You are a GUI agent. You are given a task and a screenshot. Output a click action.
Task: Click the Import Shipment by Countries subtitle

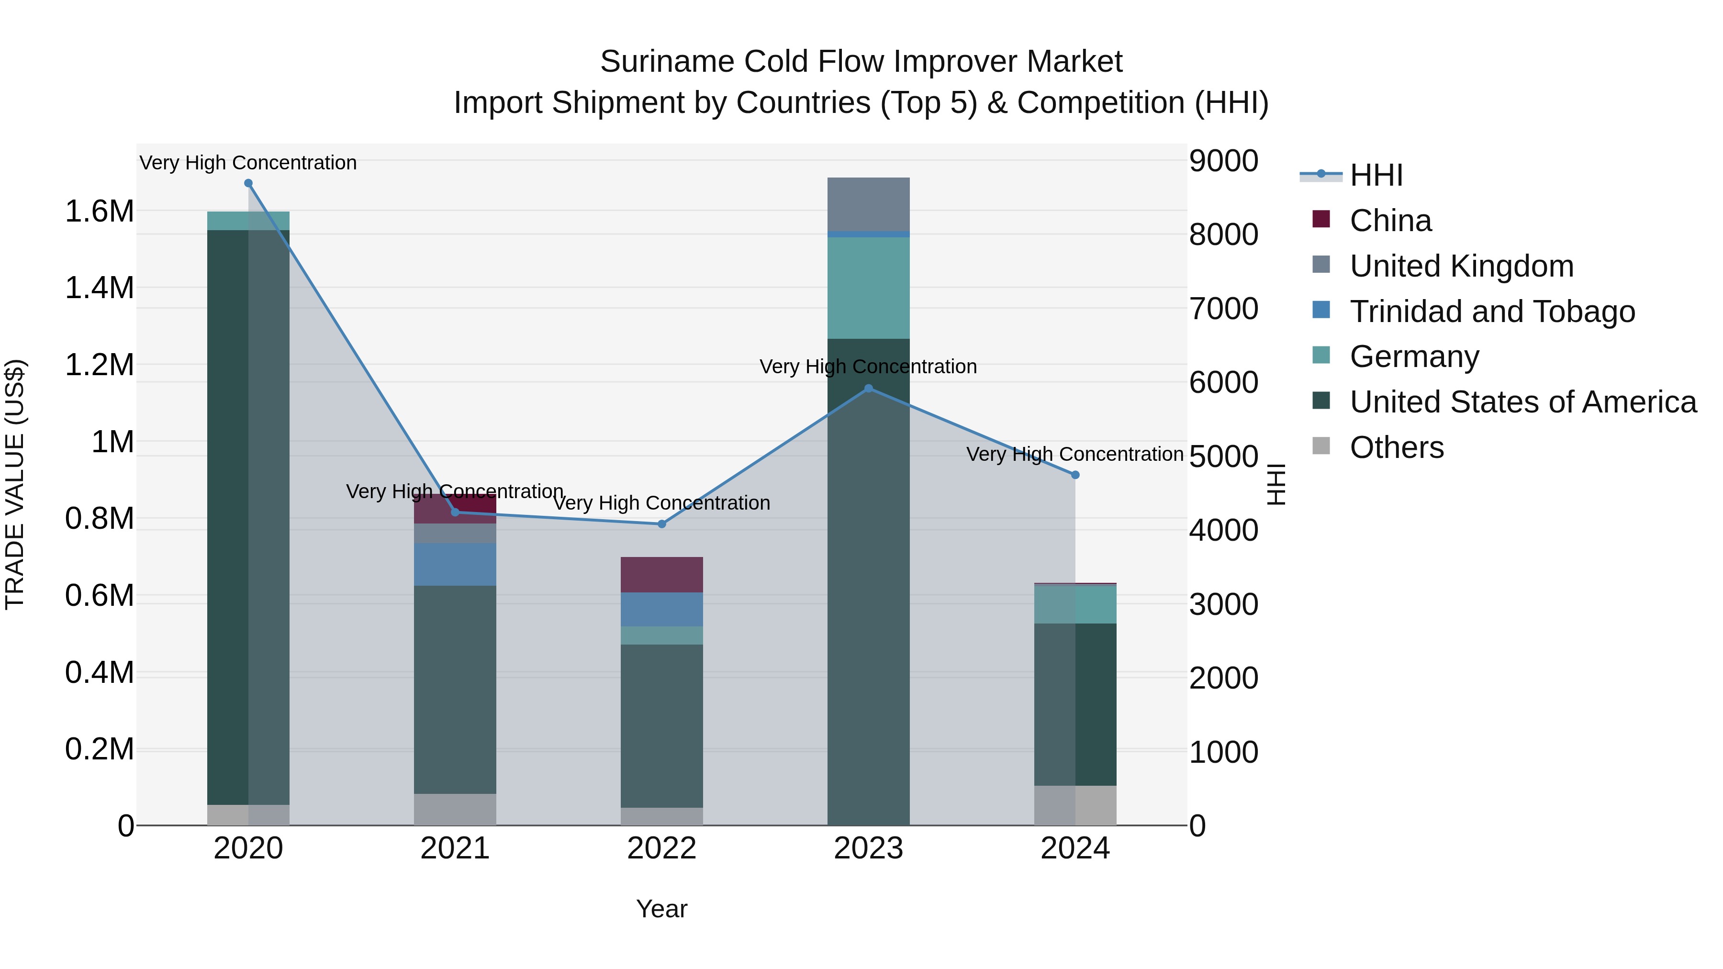click(861, 103)
